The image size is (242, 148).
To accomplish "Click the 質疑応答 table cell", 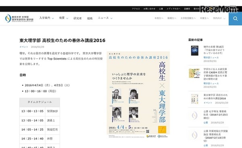I will pyautogui.click(x=52, y=129).
